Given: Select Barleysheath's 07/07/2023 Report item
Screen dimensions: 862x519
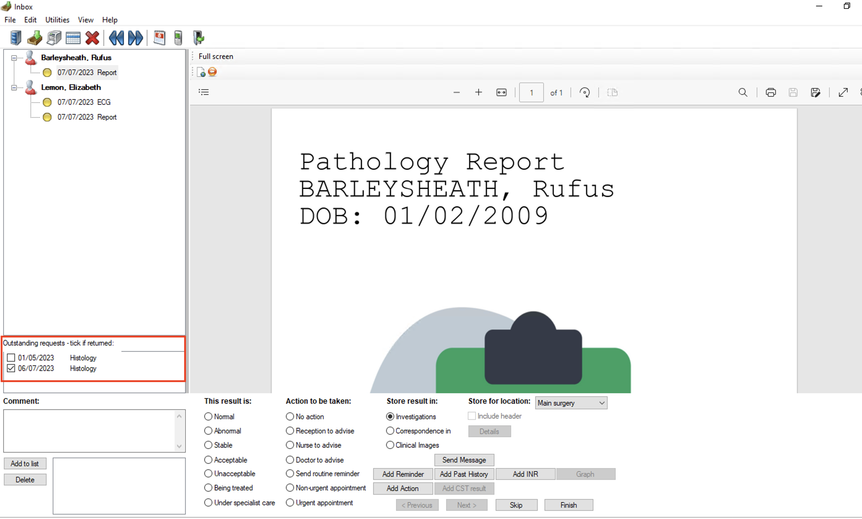Looking at the screenshot, I should [x=87, y=72].
